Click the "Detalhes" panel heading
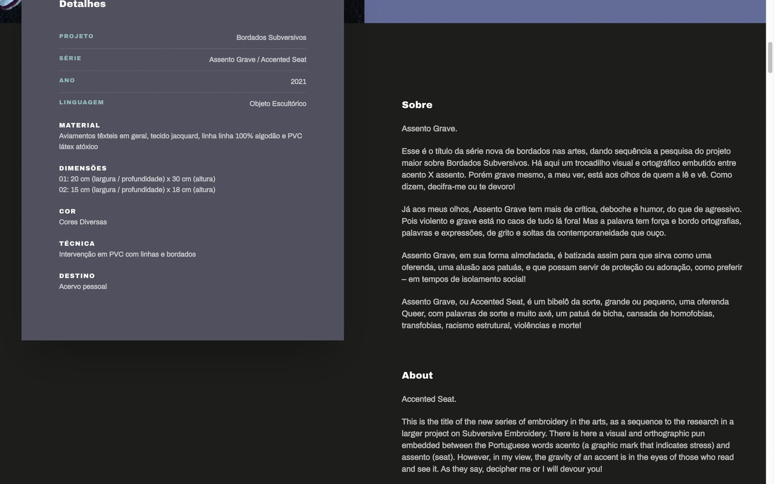Viewport: 774px width, 484px height. pos(82,4)
